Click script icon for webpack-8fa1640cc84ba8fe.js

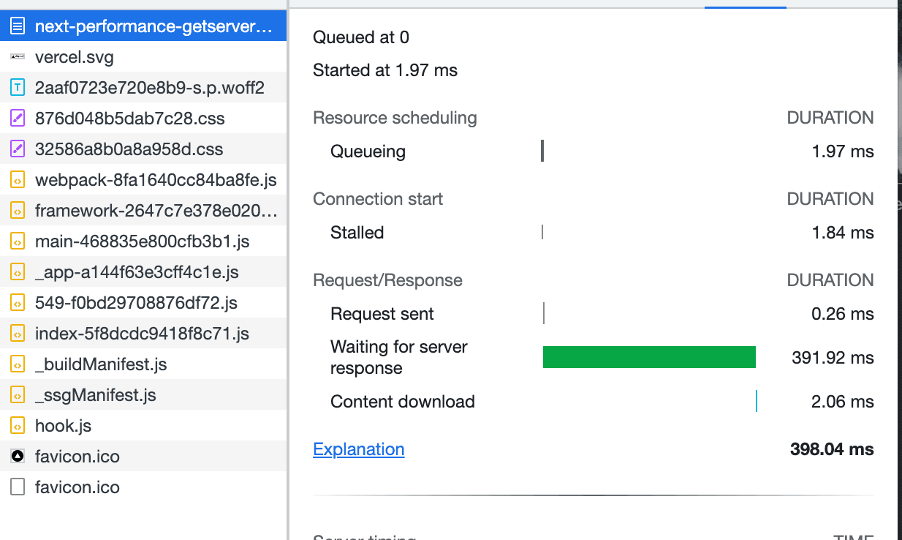click(18, 181)
